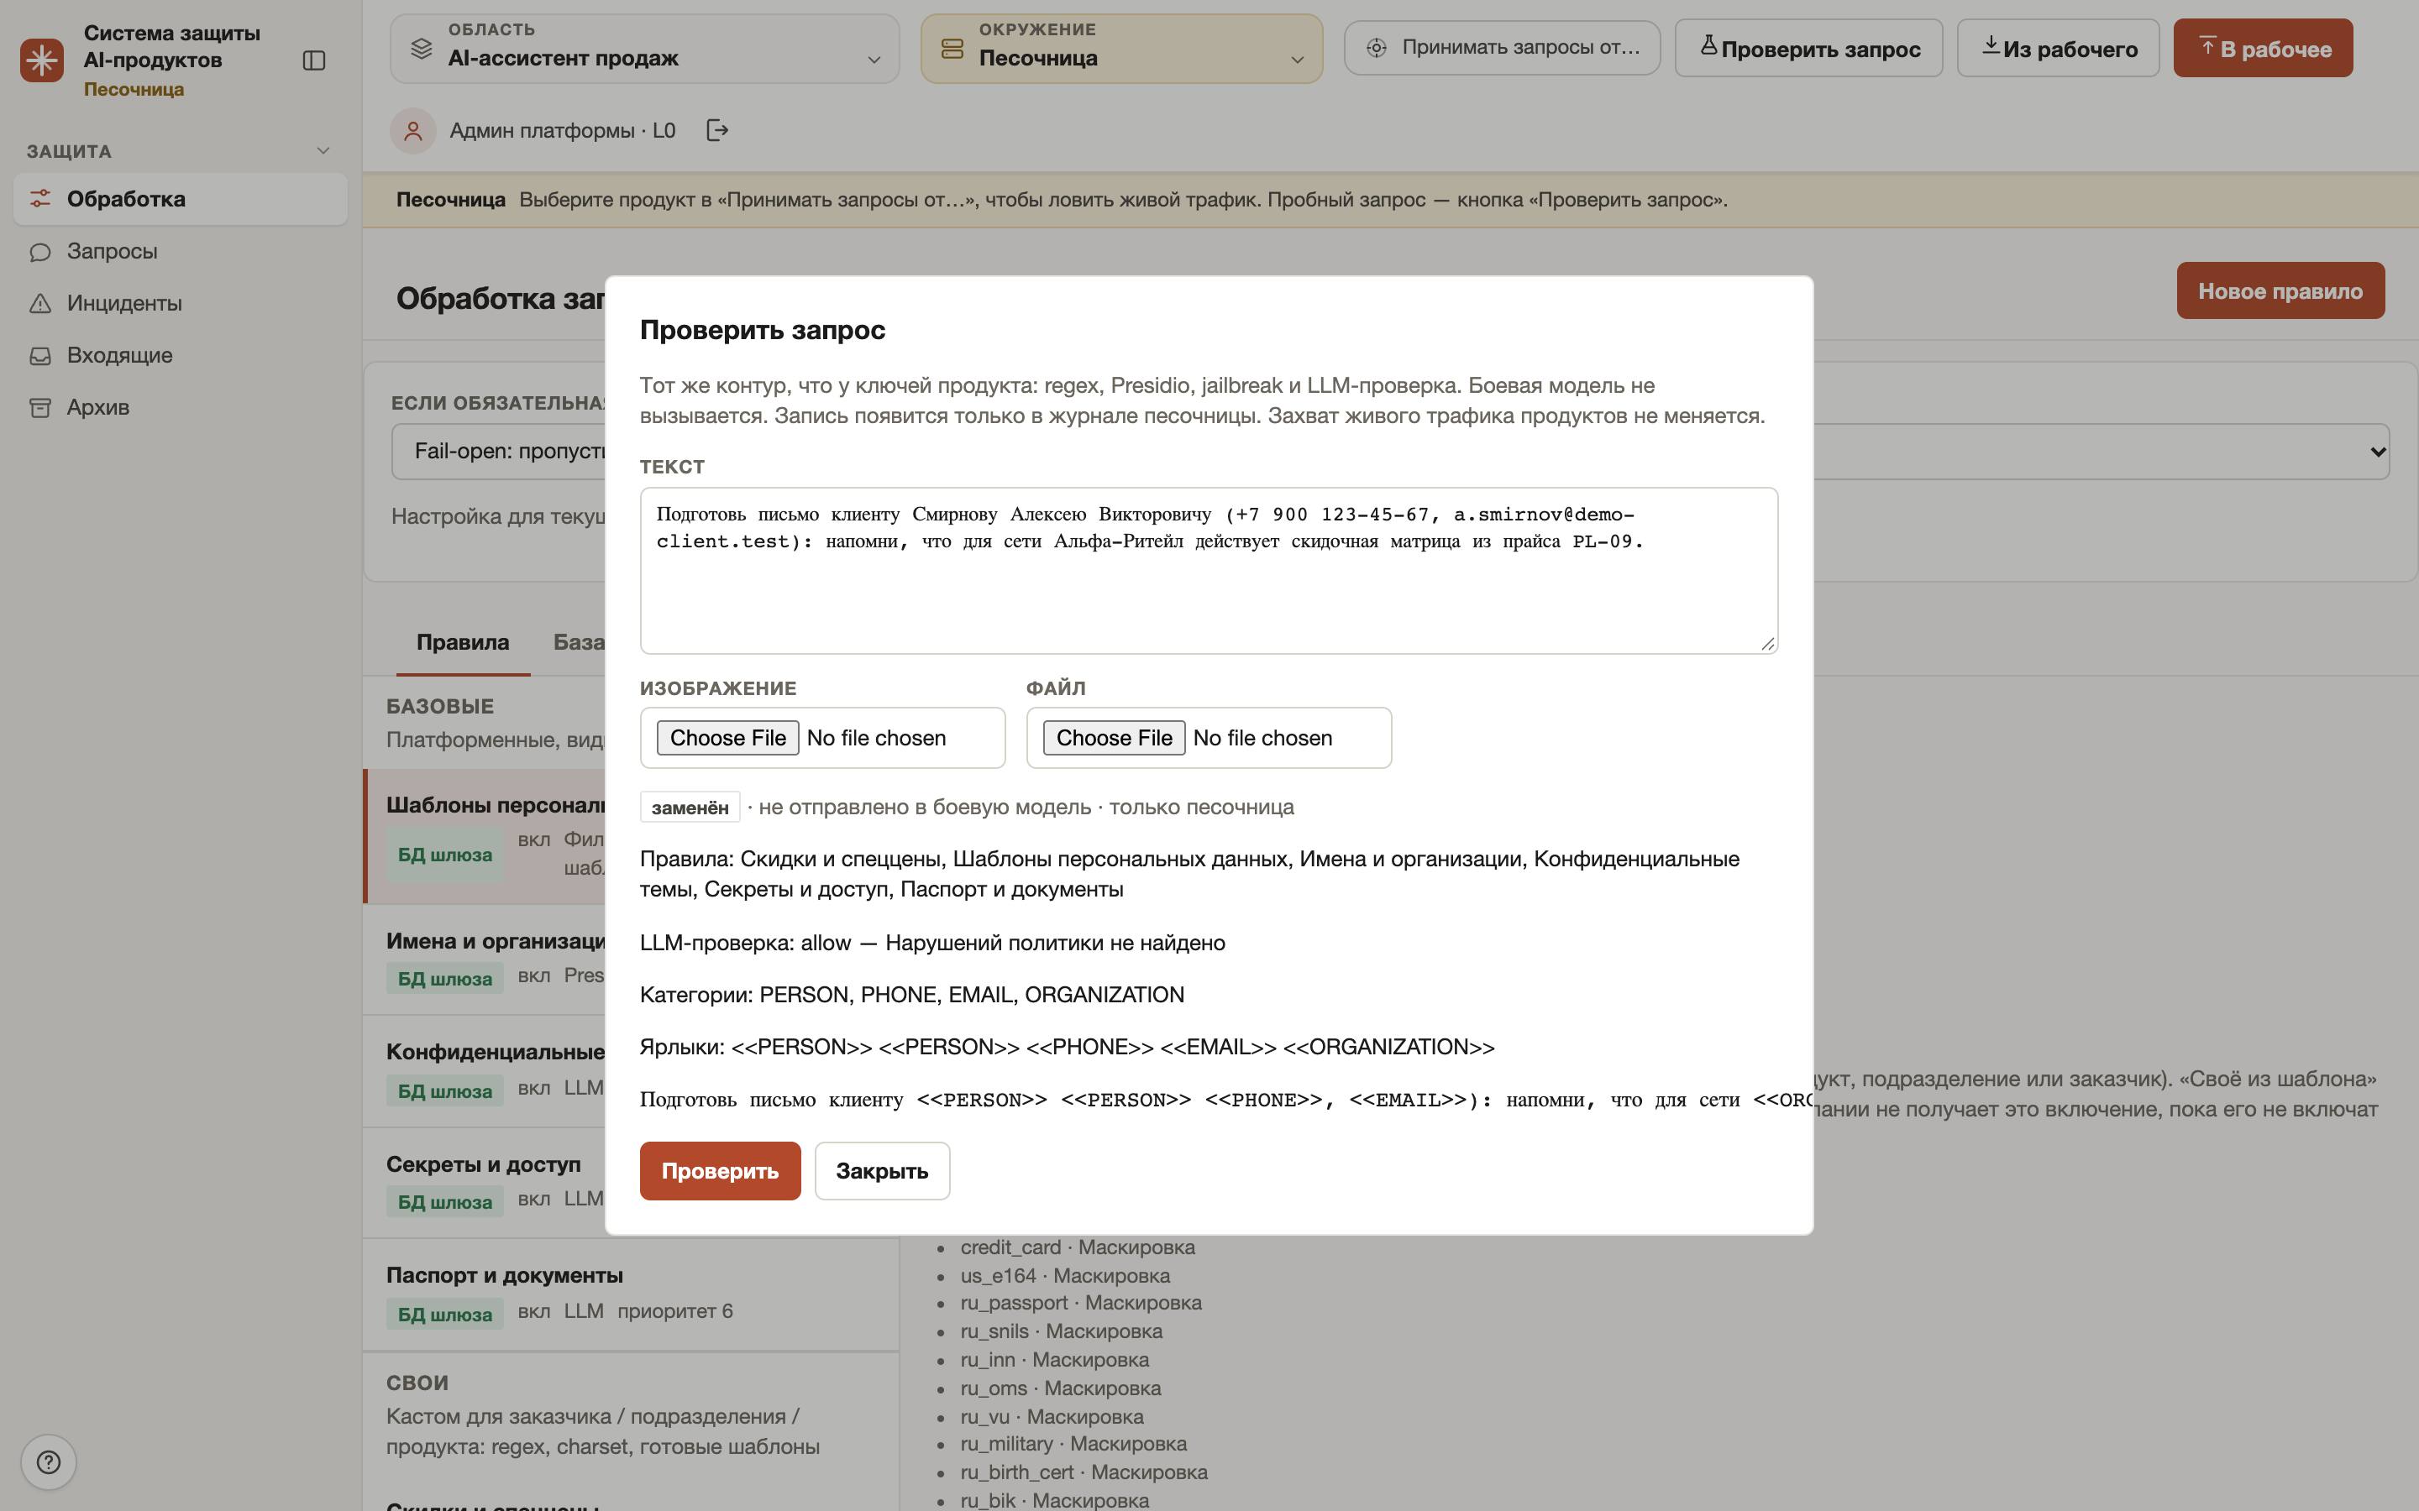The width and height of the screenshot is (2419, 1511).
Task: Collapse the sidebar panel toggle icon
Action: click(314, 61)
